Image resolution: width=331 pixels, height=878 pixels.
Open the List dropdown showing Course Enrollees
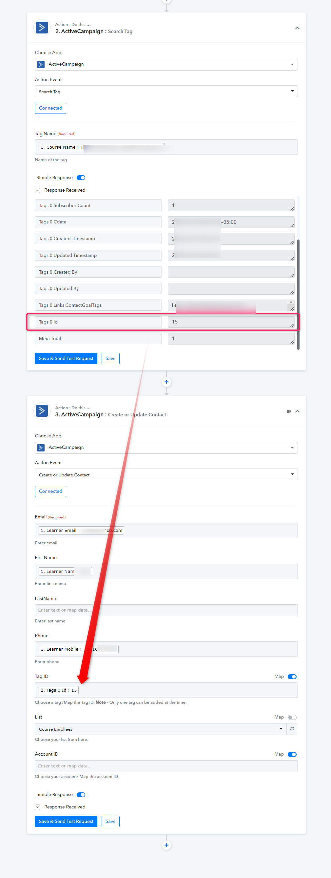(160, 729)
